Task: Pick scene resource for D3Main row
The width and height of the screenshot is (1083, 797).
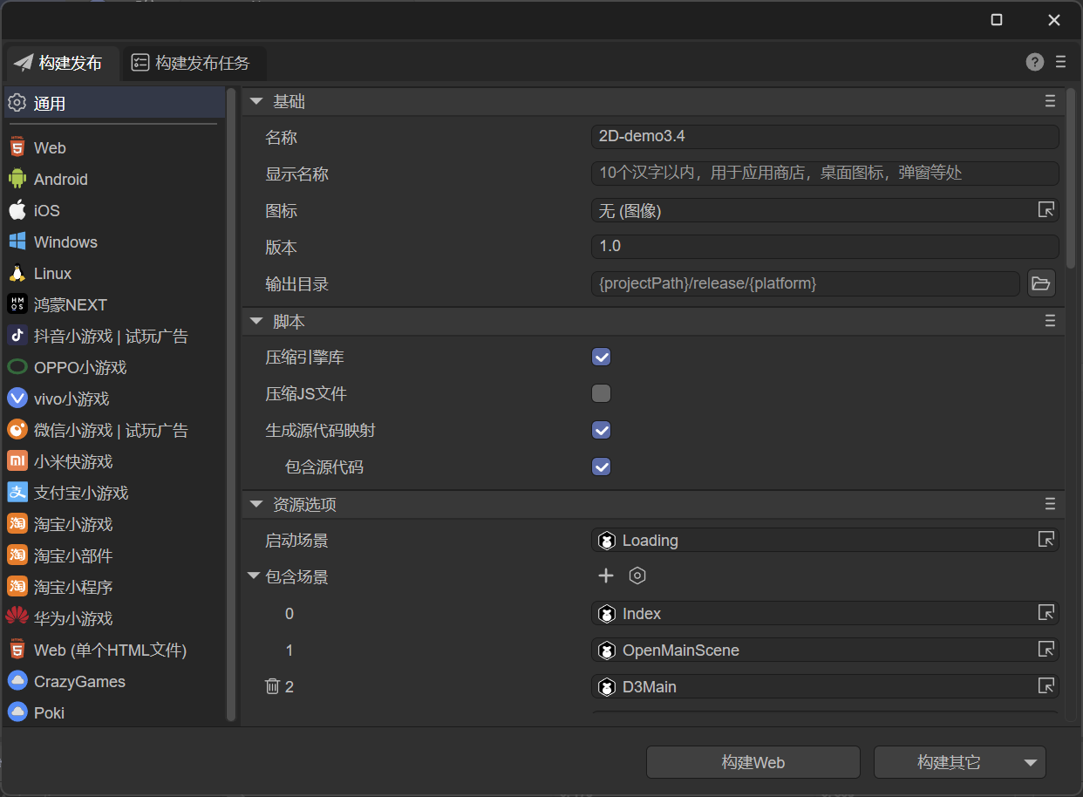Action: tap(1046, 686)
